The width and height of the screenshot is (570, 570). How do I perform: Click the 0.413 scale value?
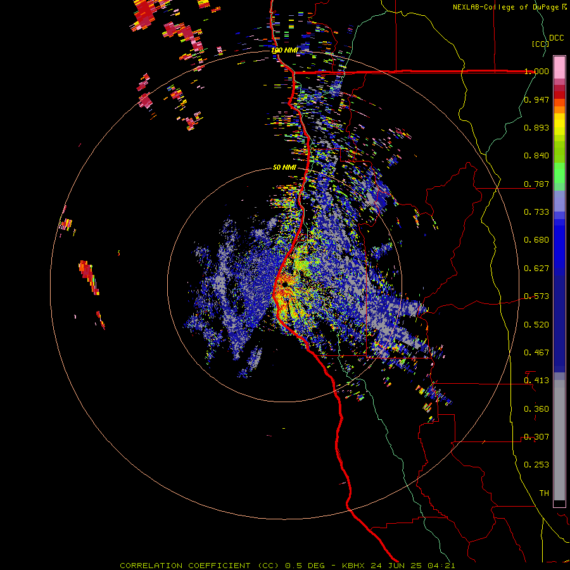[536, 381]
